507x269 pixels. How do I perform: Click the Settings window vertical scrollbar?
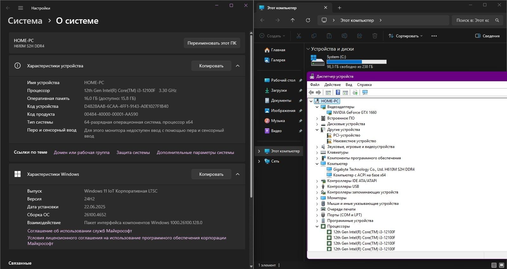tap(251, 117)
